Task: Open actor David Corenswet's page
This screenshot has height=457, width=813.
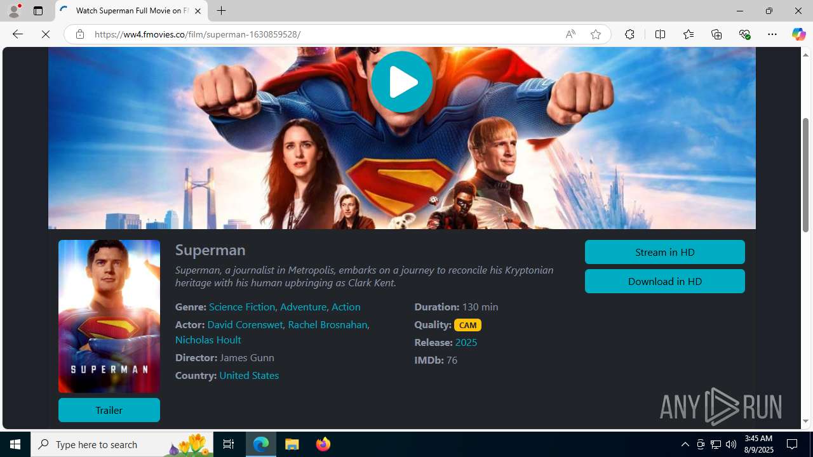Action: pos(245,324)
